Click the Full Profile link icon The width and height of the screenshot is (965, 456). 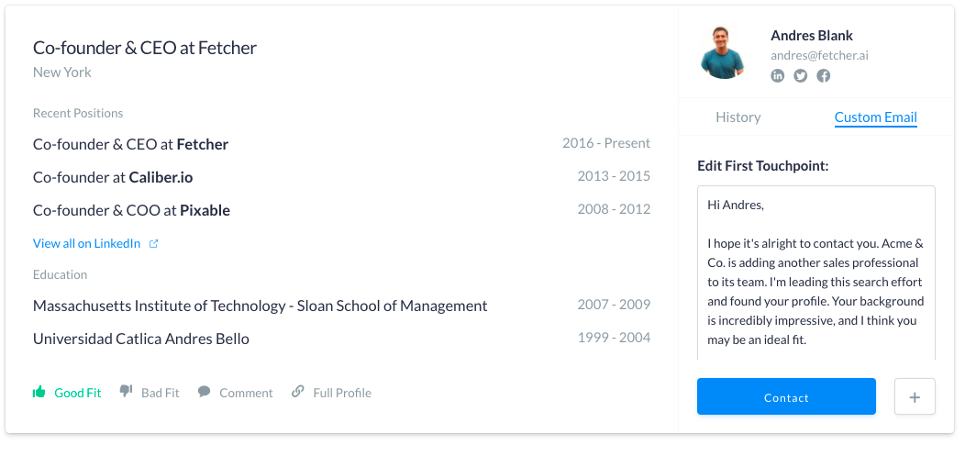pos(298,392)
